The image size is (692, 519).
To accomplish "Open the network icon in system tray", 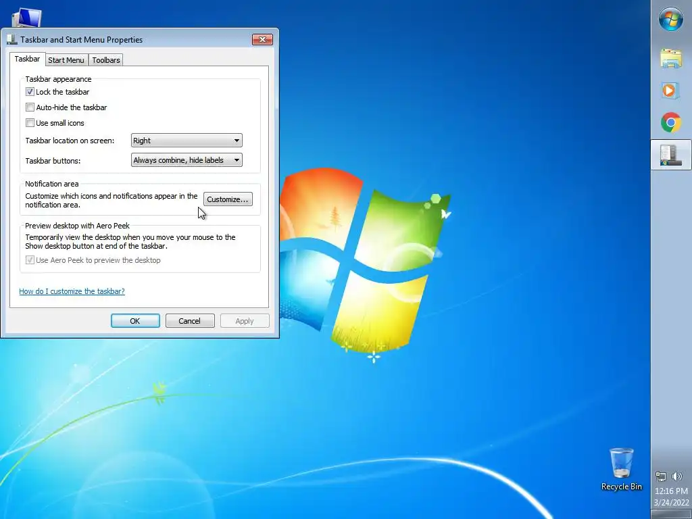I will (x=661, y=476).
